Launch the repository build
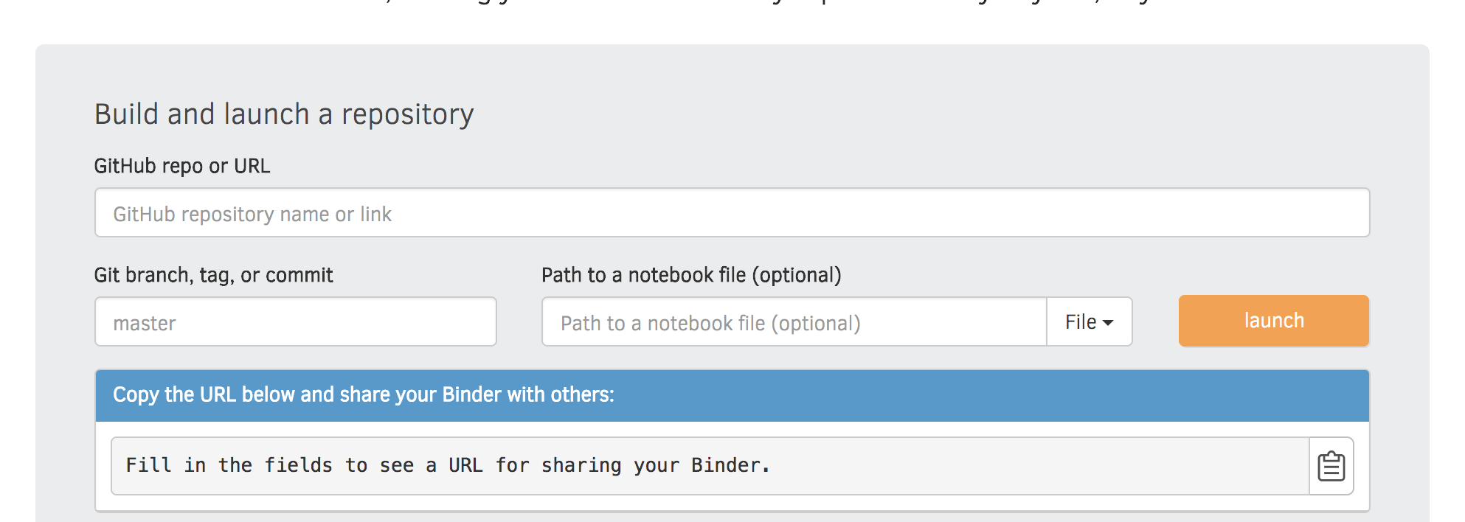 click(x=1273, y=321)
